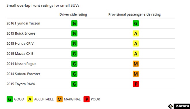Click Toyota RAV4 passenger-side Poor icon
190x109 pixels.
(x=136, y=84)
